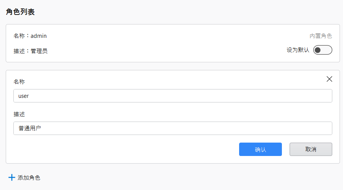Focus the 名称 input containing user
The image size is (343, 190).
(x=173, y=96)
